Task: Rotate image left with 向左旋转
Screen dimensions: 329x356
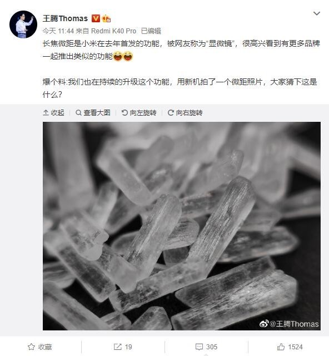Action: (x=139, y=112)
